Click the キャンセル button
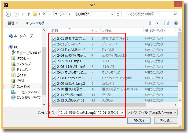 click(x=166, y=120)
